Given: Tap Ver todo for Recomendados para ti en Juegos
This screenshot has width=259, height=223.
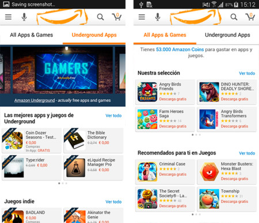Looking at the screenshot, I should click(x=247, y=153).
